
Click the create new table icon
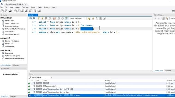19,11
